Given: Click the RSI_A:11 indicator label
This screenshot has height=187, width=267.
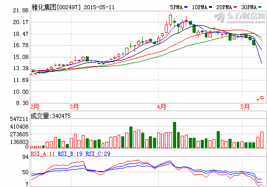Looking at the screenshot, I should [x=43, y=154].
